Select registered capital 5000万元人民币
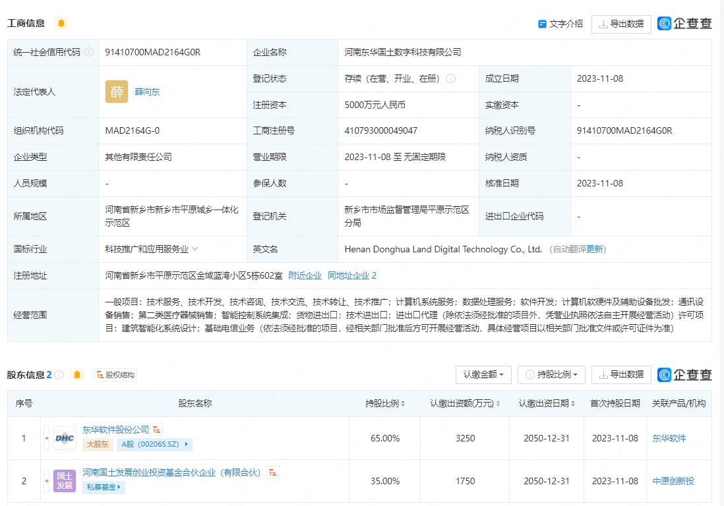 pos(375,105)
